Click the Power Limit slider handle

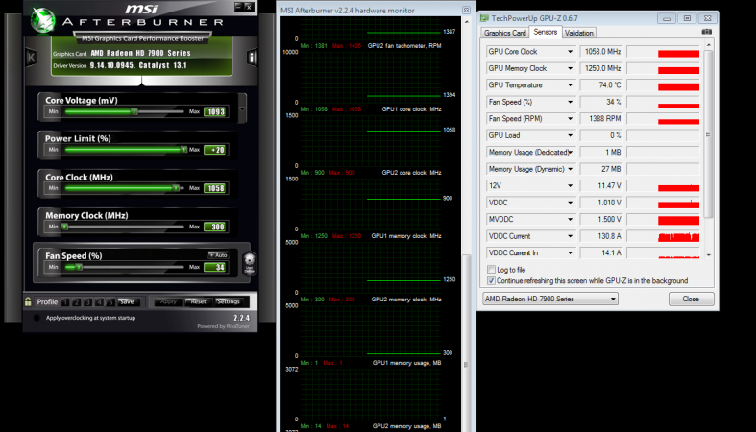point(183,150)
